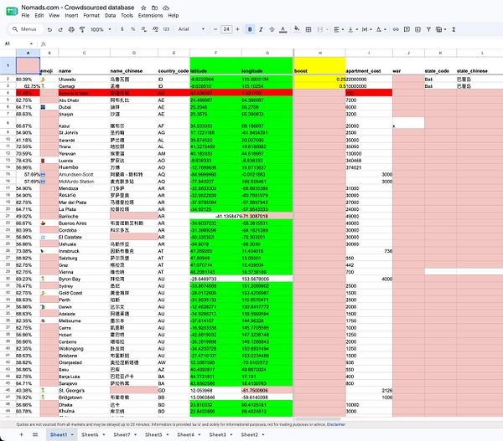This screenshot has height=441, width=503.
Task: Open the Extensions menu
Action: [x=150, y=15]
